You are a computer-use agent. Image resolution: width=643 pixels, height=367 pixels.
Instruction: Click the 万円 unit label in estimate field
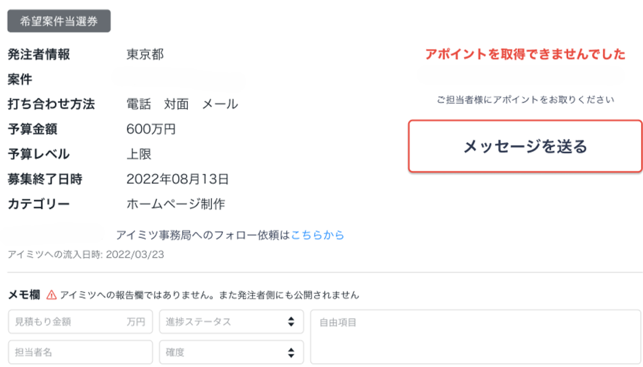click(x=136, y=322)
